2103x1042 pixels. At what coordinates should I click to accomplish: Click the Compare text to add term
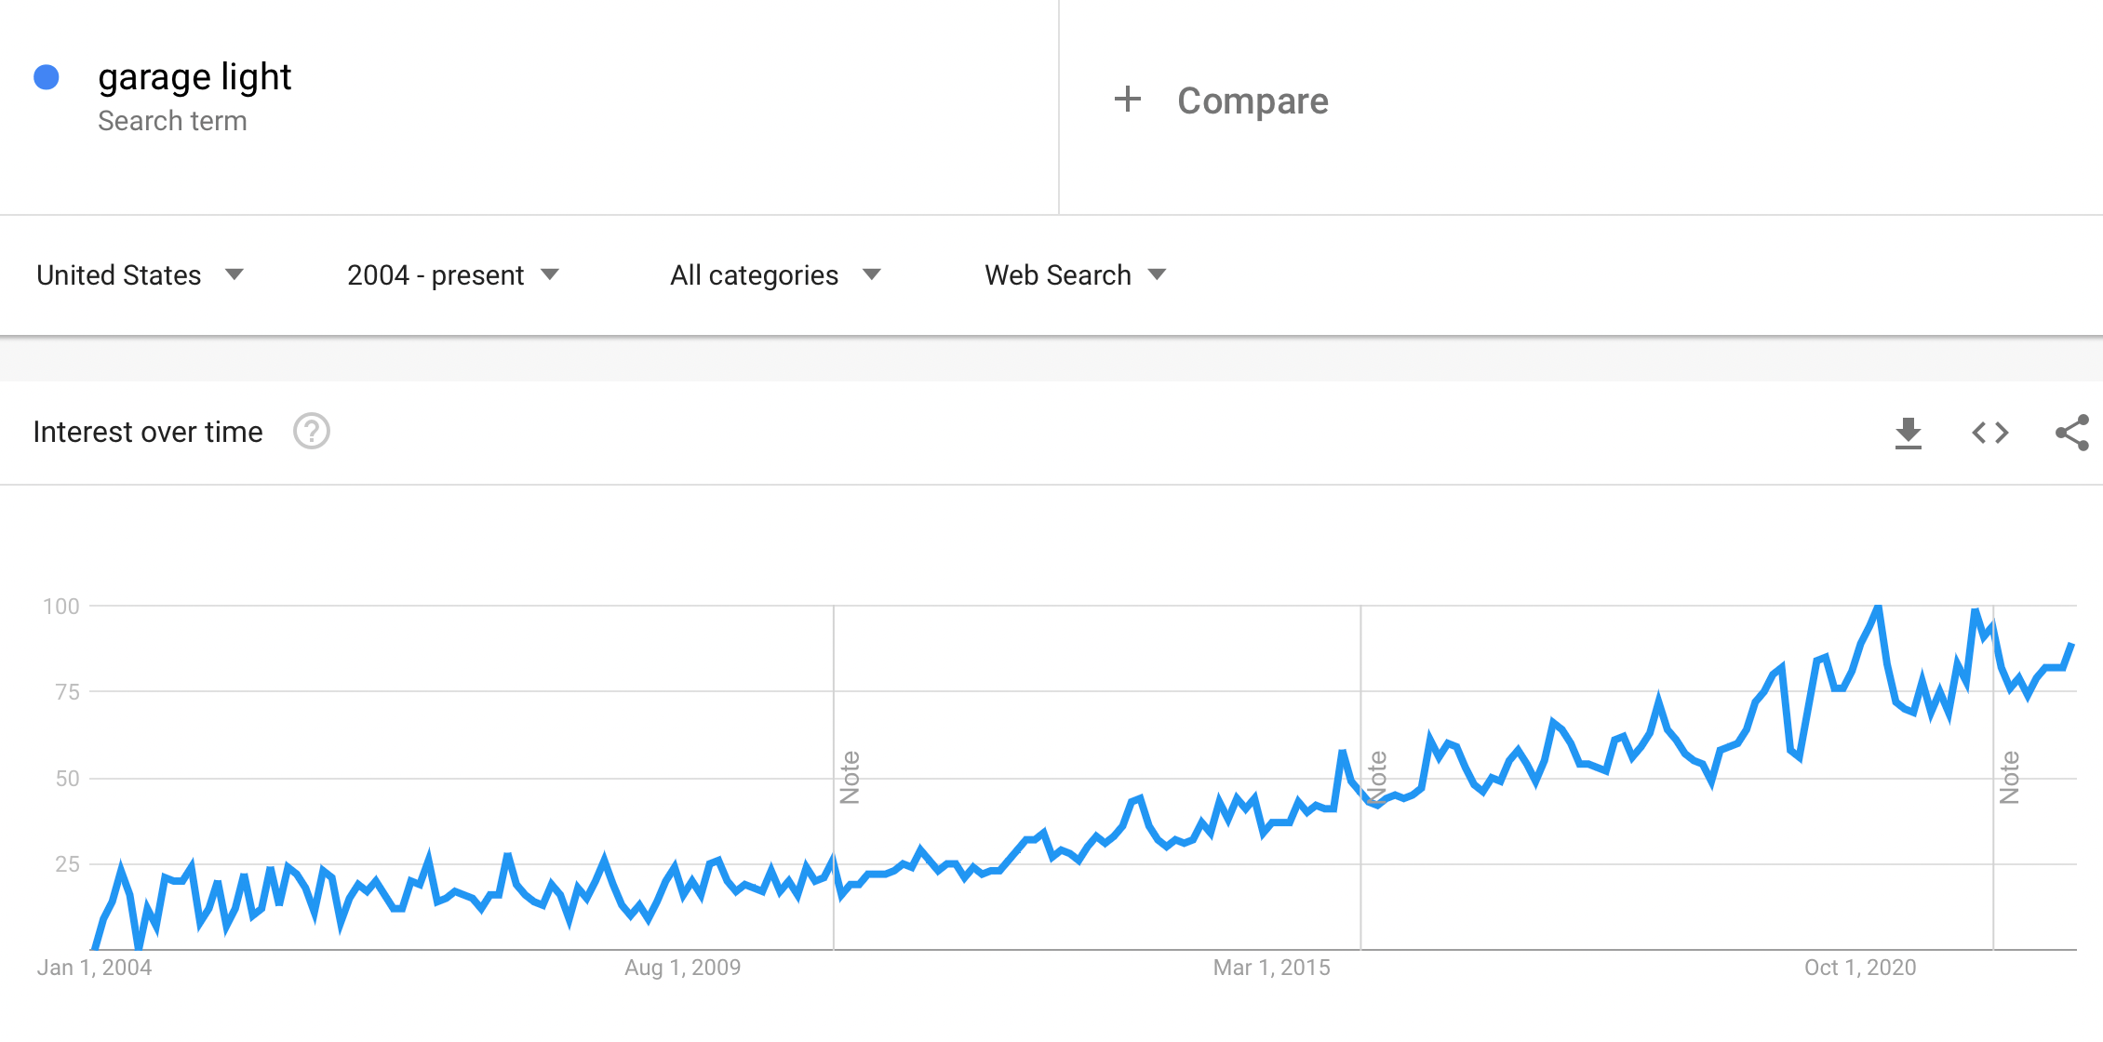point(1252,100)
